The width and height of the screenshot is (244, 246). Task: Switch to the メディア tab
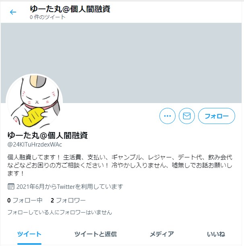(162, 234)
